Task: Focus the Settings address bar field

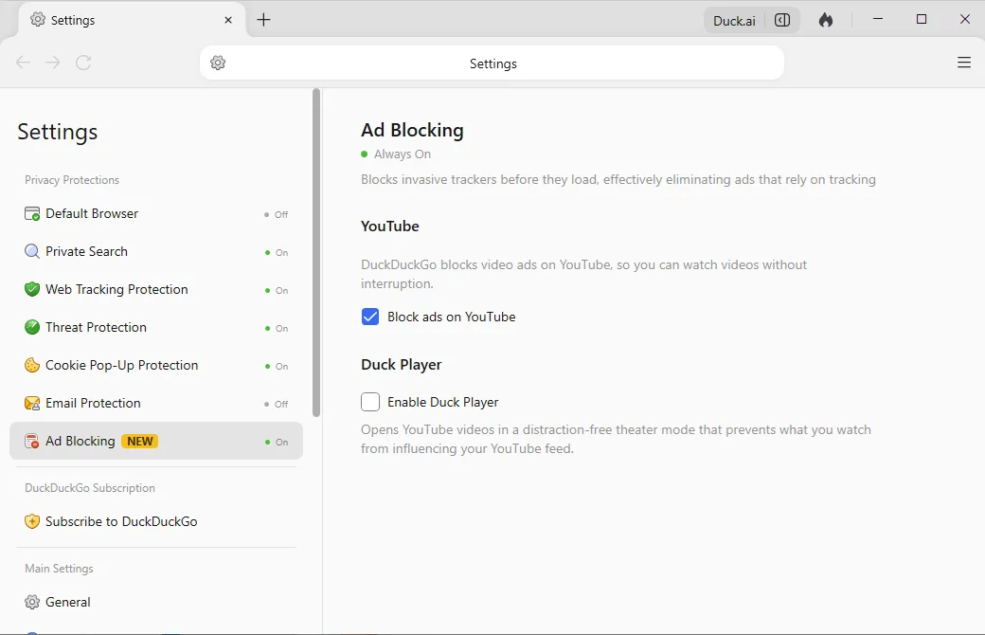Action: pos(492,63)
